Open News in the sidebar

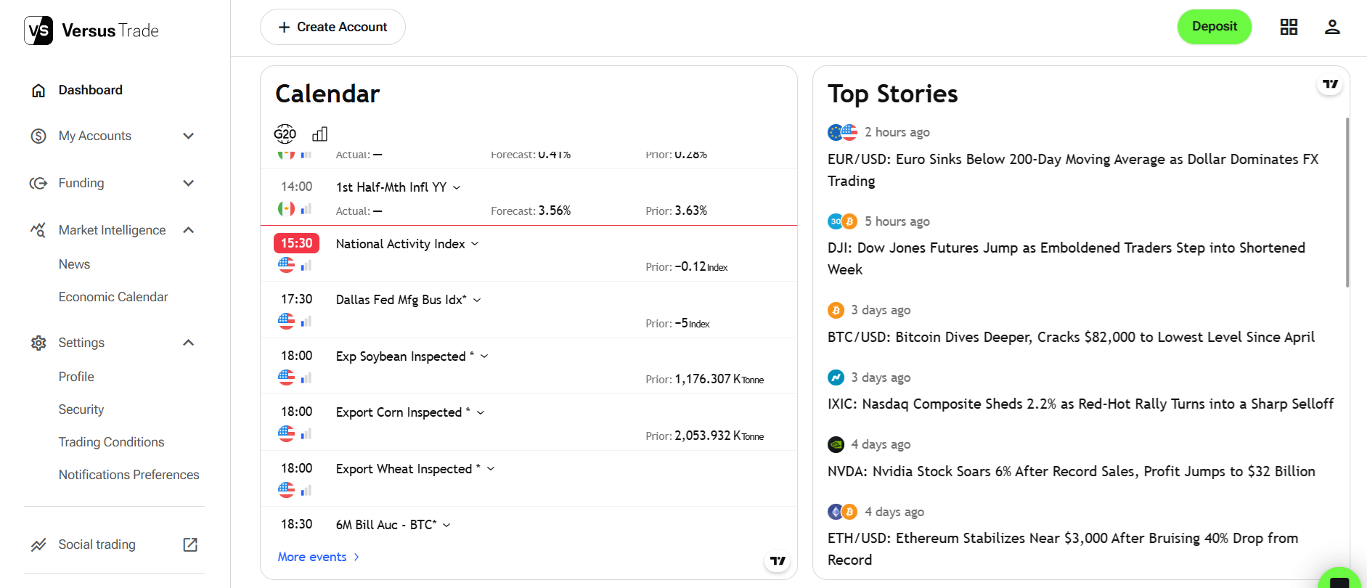(x=74, y=264)
